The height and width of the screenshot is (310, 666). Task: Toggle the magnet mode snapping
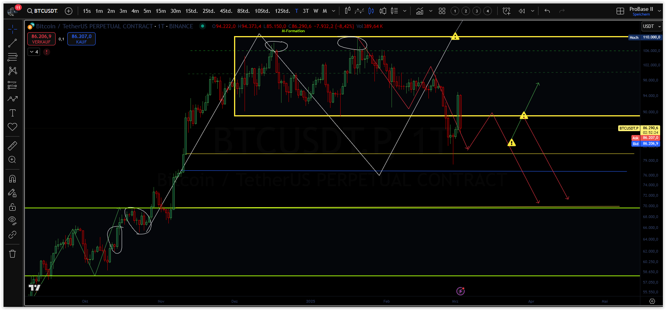12,179
